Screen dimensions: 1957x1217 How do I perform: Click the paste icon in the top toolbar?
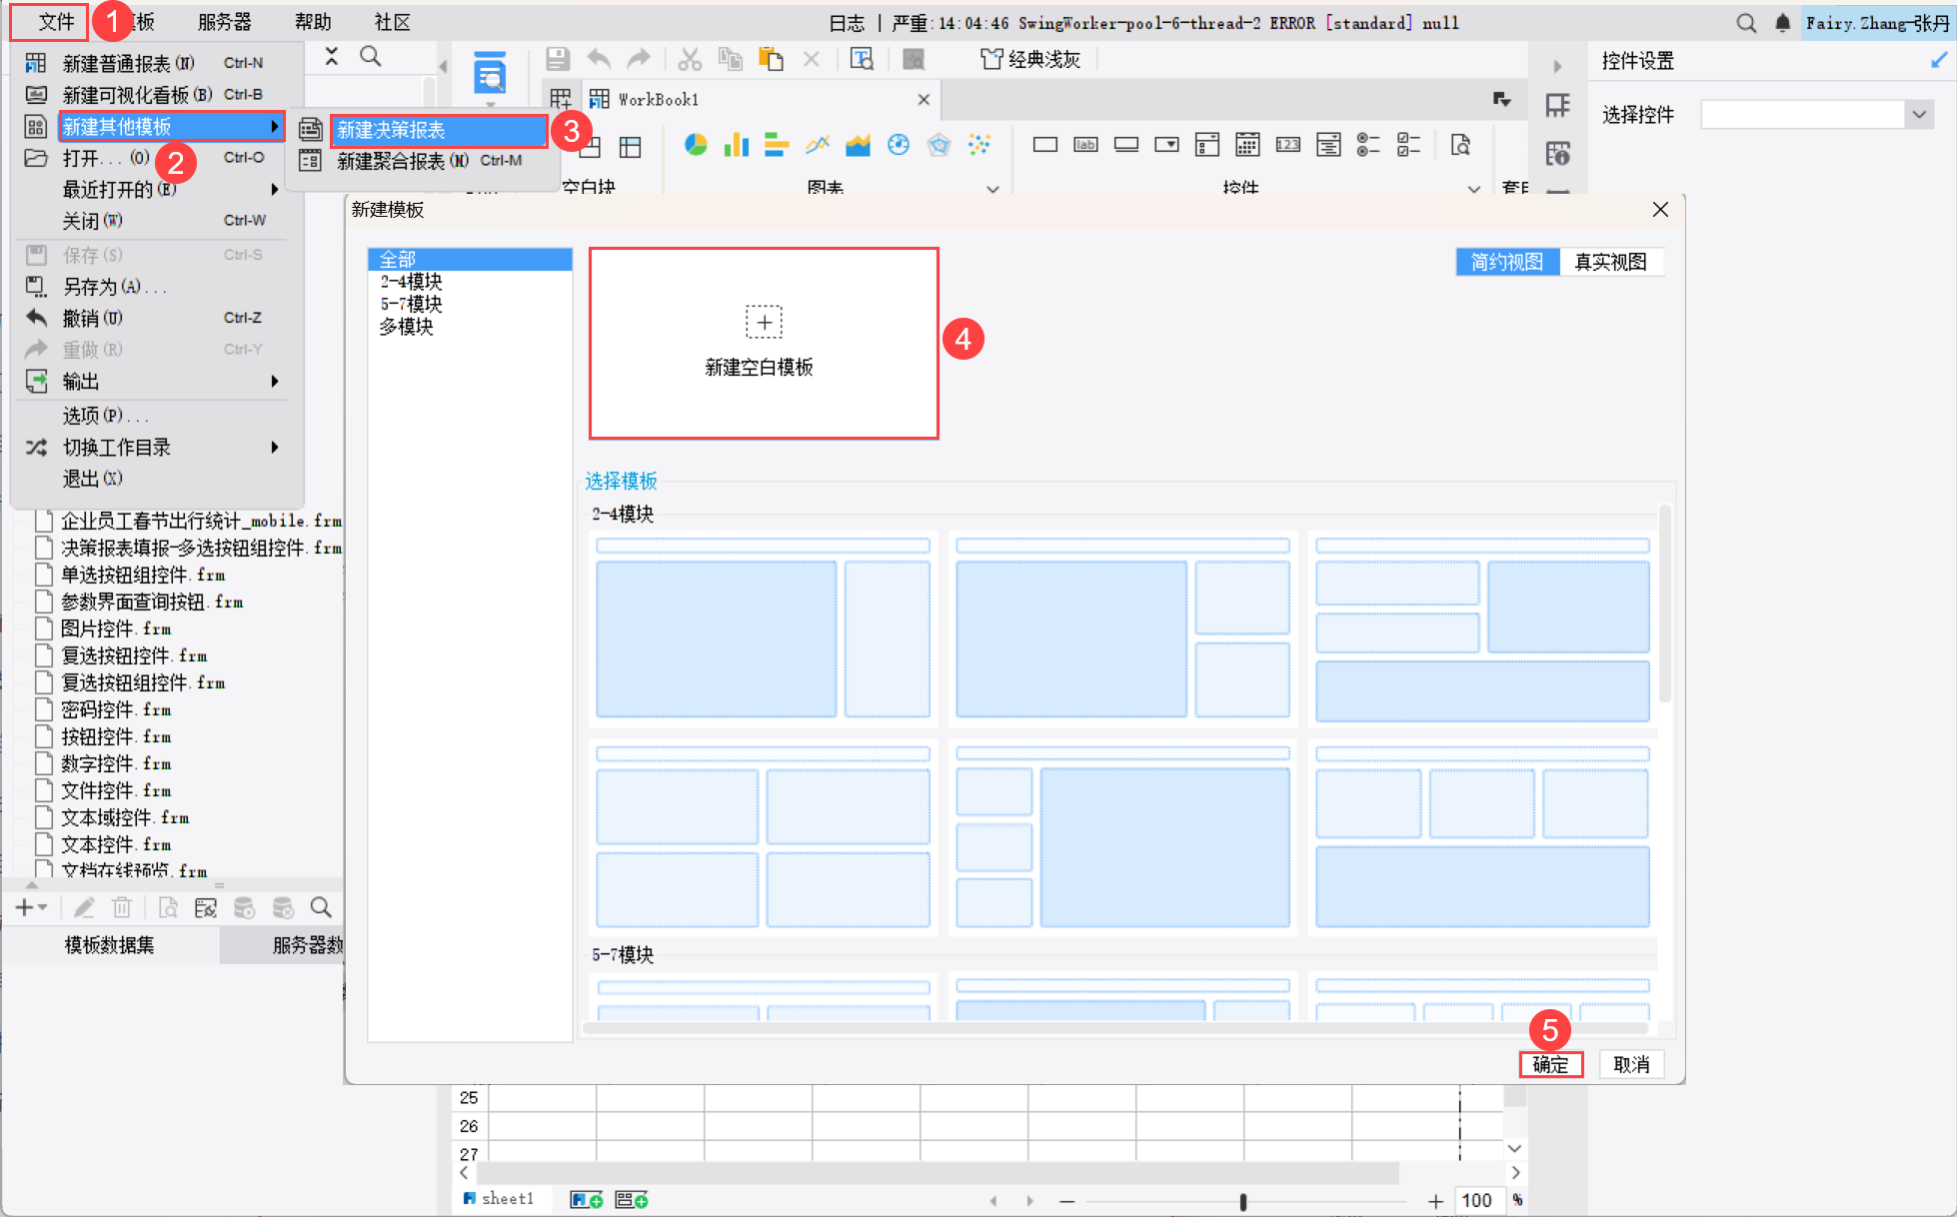tap(771, 60)
